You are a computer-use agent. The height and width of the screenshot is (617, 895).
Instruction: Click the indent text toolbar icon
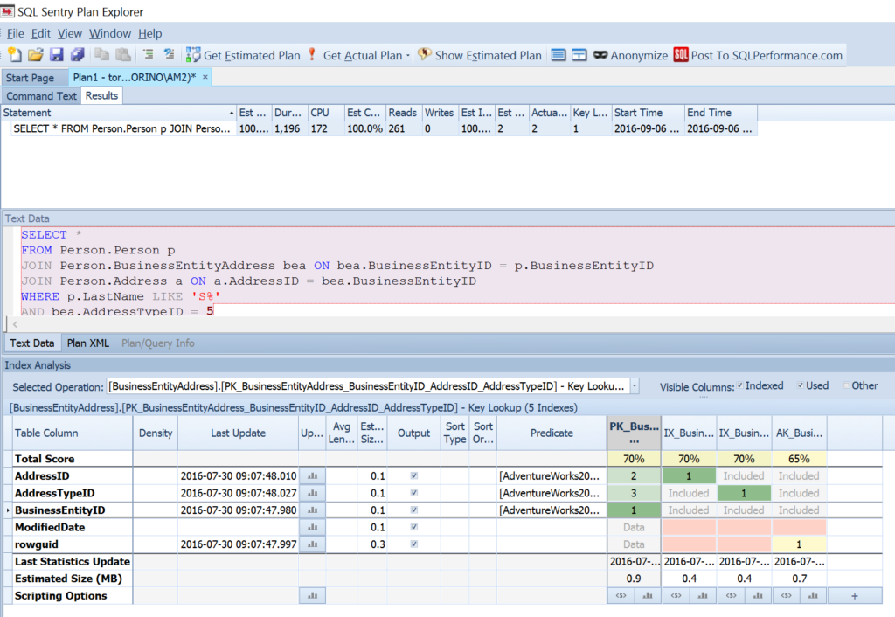149,54
